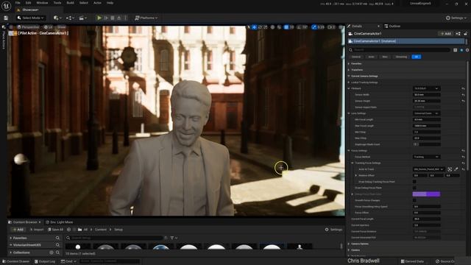471x265 pixels.
Task: Toggle the Details panel lock icon
Action: (466, 34)
